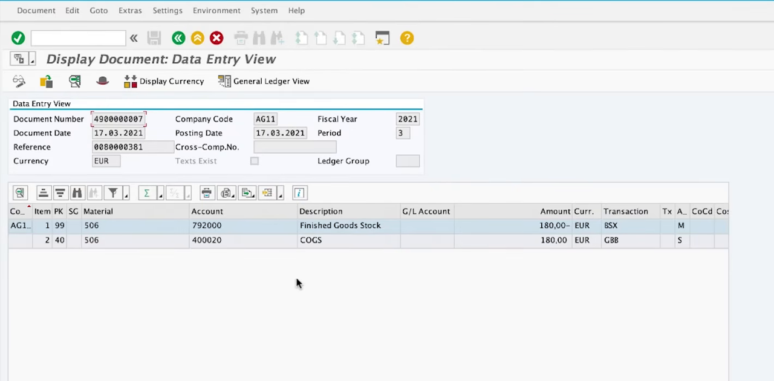
Task: Expand the Set Filter dropdown arrow
Action: click(126, 194)
